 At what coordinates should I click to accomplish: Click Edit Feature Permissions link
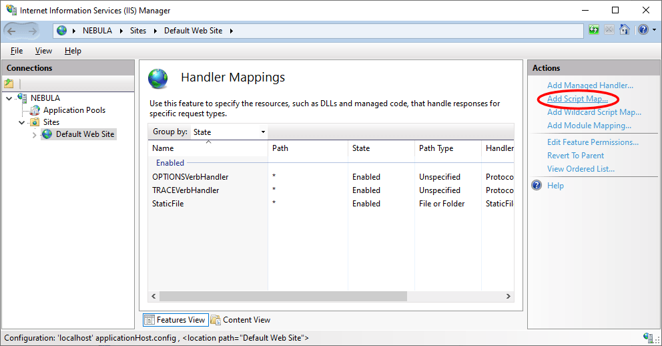pos(593,142)
